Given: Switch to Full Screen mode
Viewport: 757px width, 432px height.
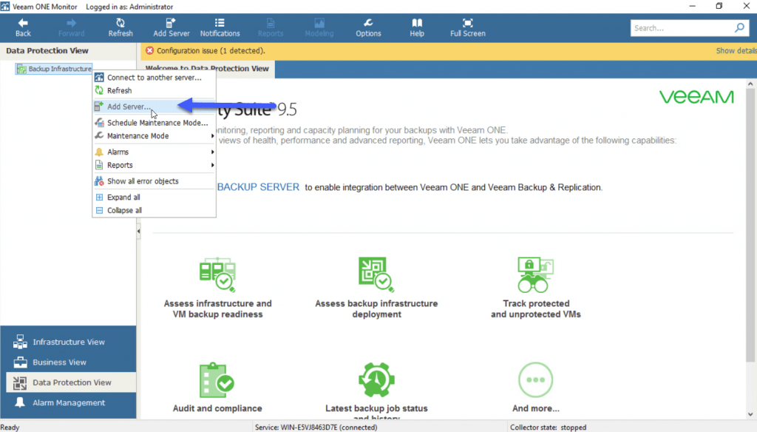Looking at the screenshot, I should pos(467,23).
